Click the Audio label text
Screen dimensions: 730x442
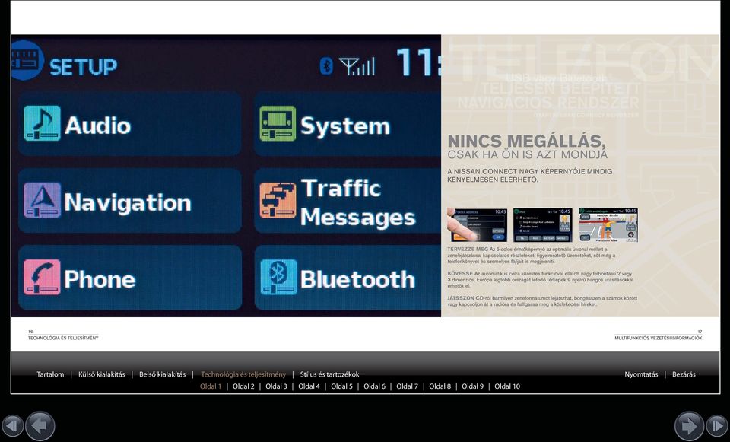pos(98,126)
